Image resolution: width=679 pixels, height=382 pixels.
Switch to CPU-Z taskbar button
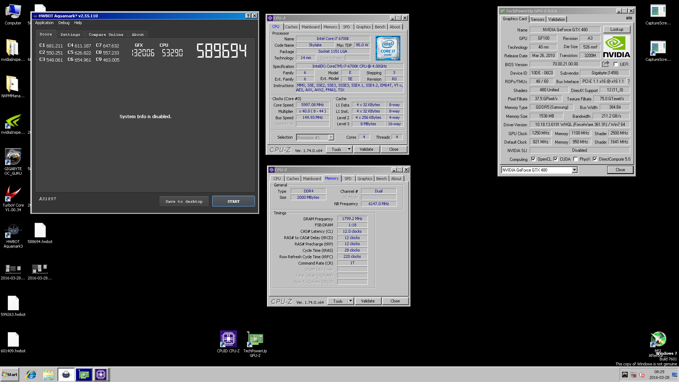tap(101, 375)
